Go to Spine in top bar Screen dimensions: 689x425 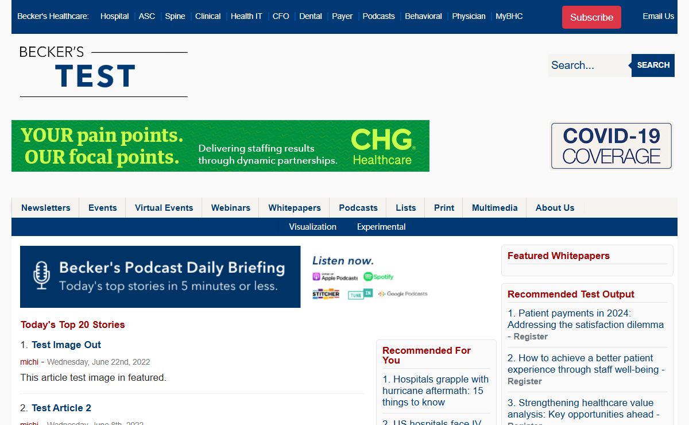pyautogui.click(x=175, y=16)
